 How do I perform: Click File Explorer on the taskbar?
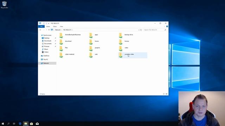point(26,124)
